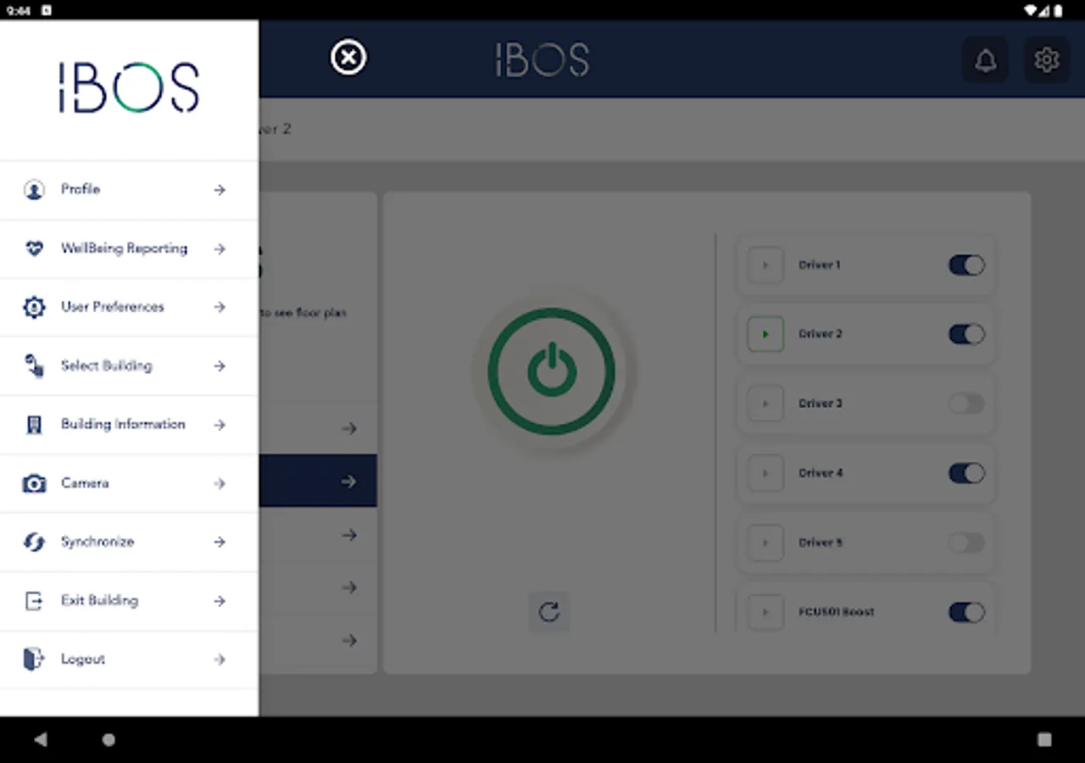Screen dimensions: 1085x763
Task: Click Logout label
Action: (83, 660)
